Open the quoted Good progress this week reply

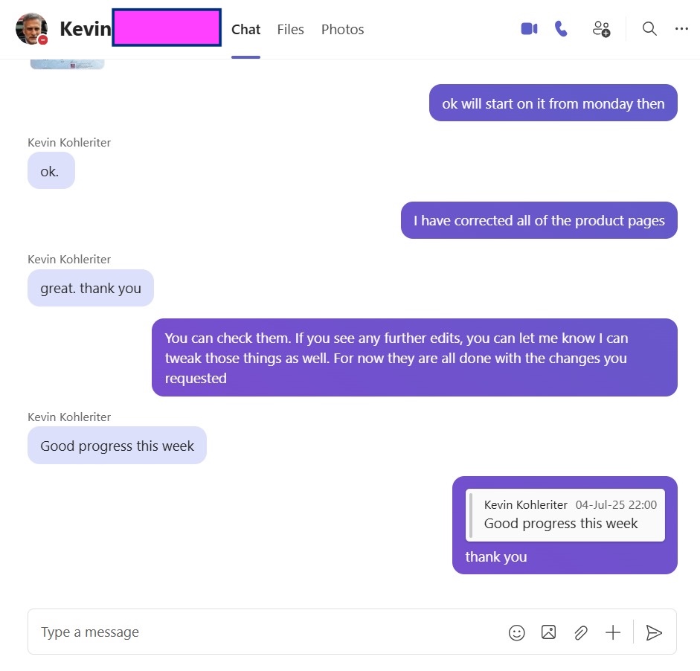[x=565, y=515]
